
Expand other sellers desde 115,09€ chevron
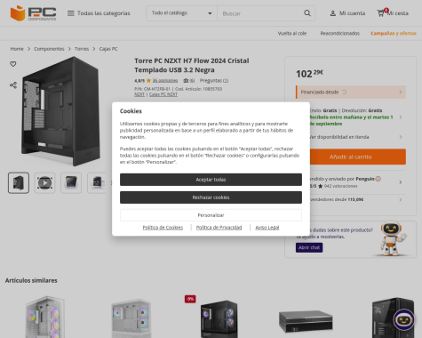(401, 199)
